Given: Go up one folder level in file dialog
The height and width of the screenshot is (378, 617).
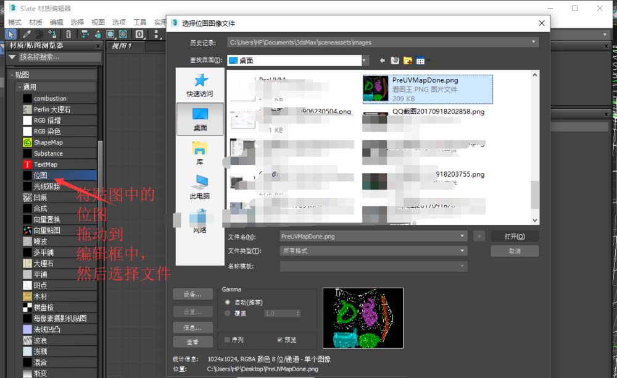Looking at the screenshot, I should point(395,61).
